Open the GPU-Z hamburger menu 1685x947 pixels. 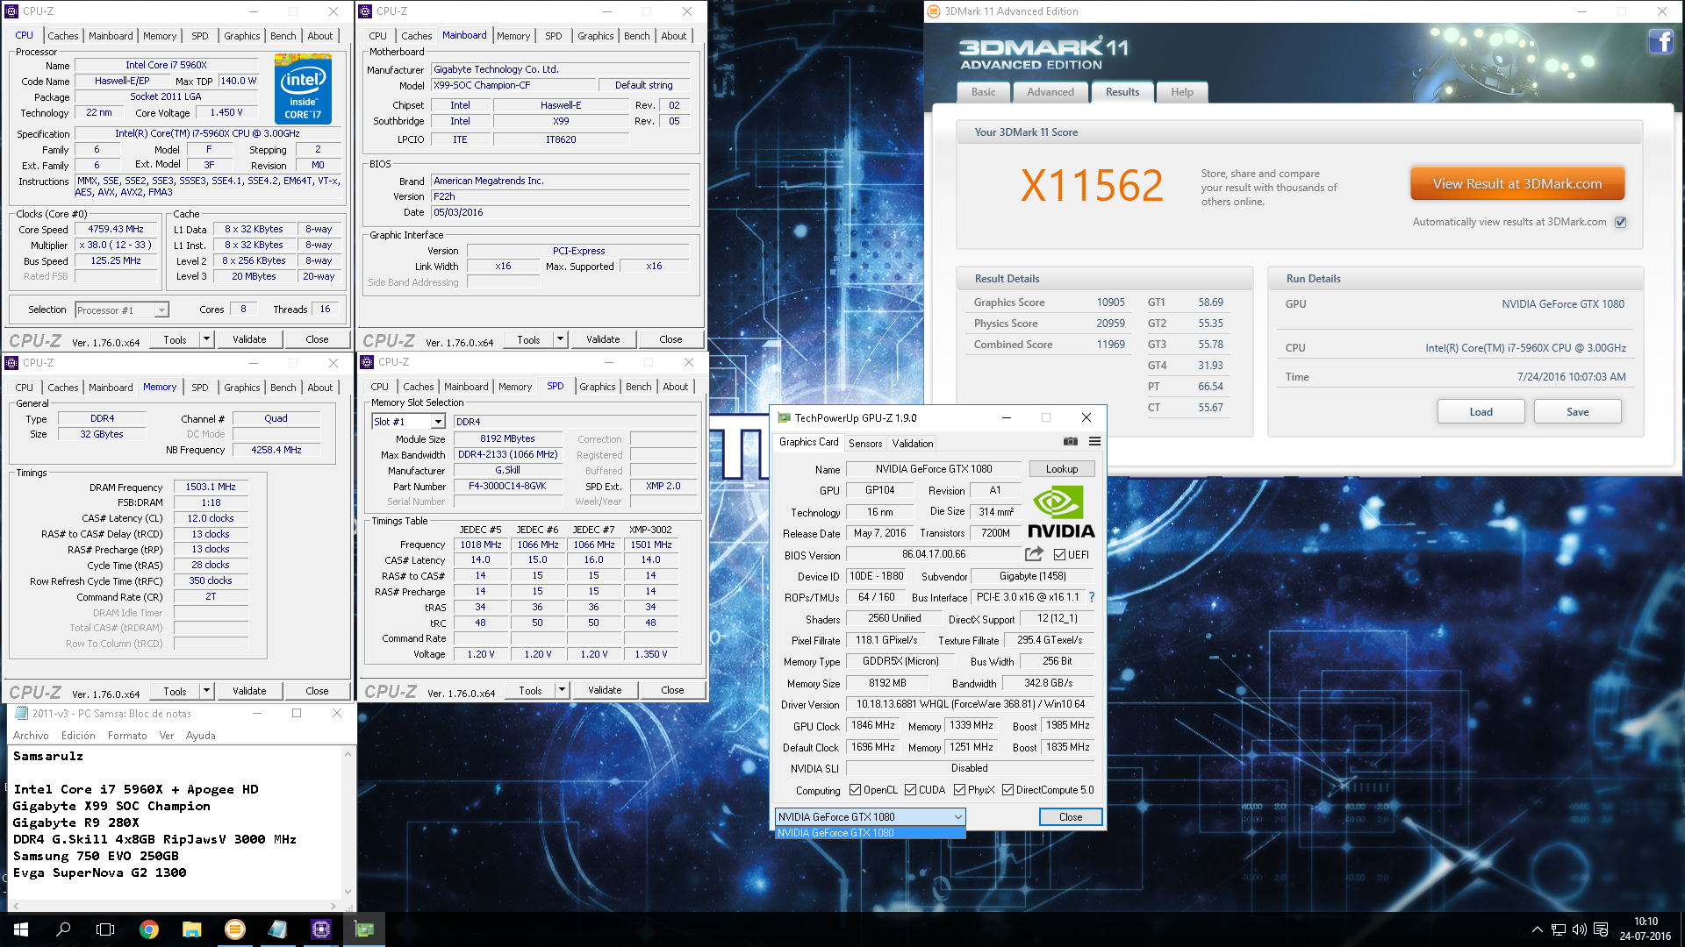[x=1094, y=442]
